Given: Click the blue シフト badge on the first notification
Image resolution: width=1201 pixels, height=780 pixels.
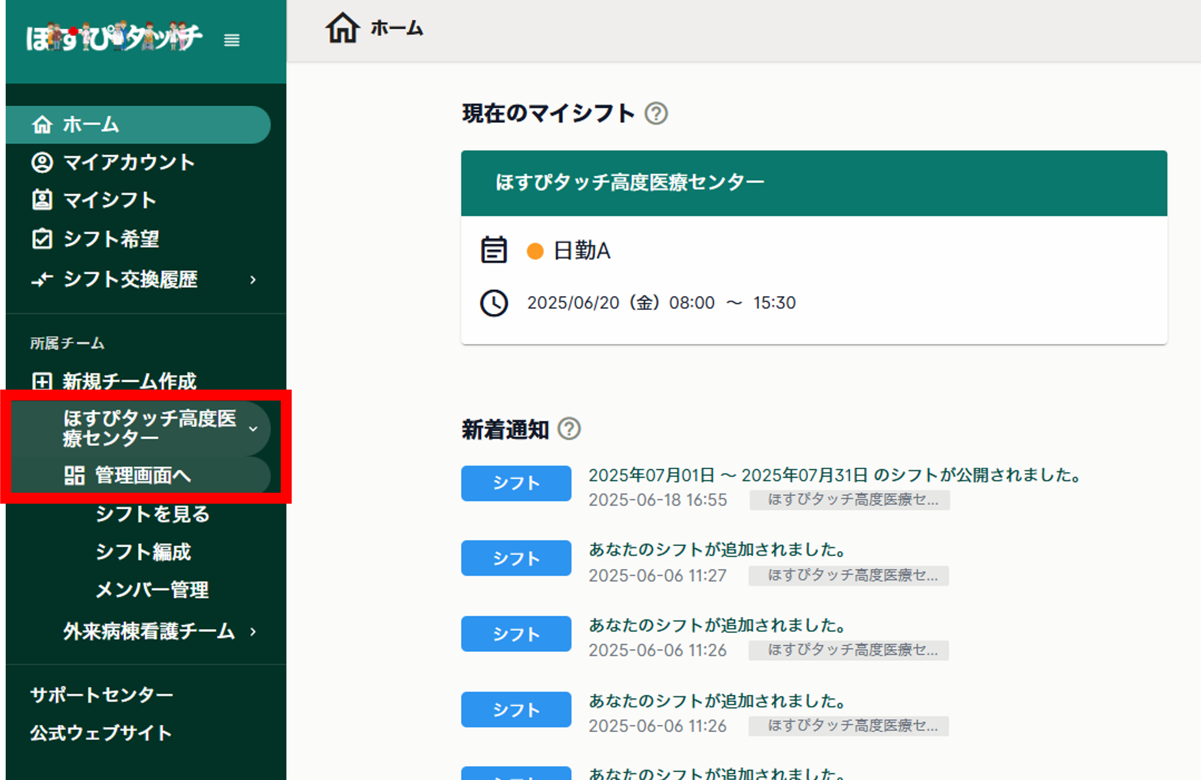Looking at the screenshot, I should tap(516, 483).
